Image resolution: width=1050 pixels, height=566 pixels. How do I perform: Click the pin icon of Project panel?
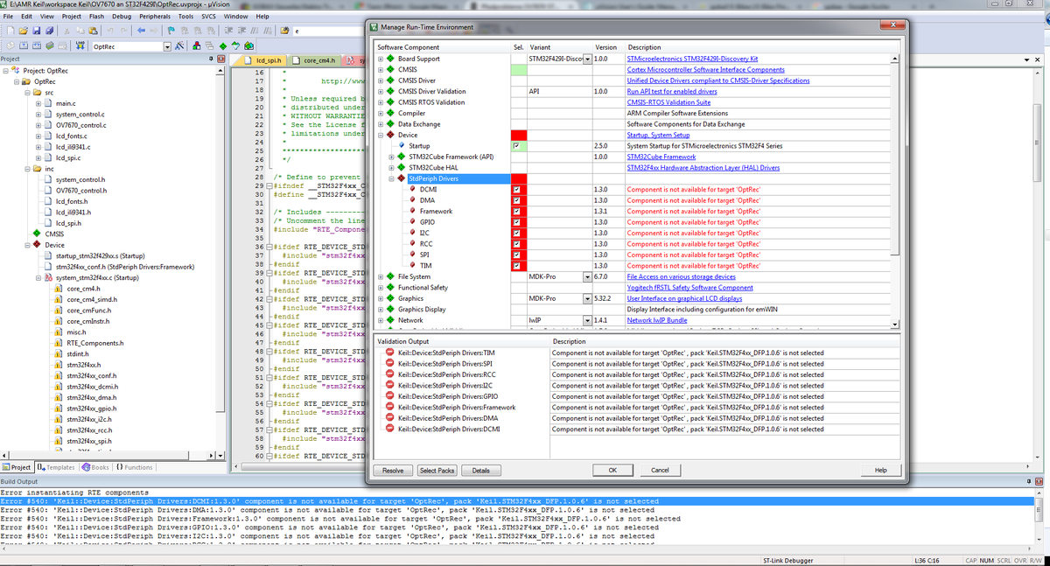(x=212, y=59)
